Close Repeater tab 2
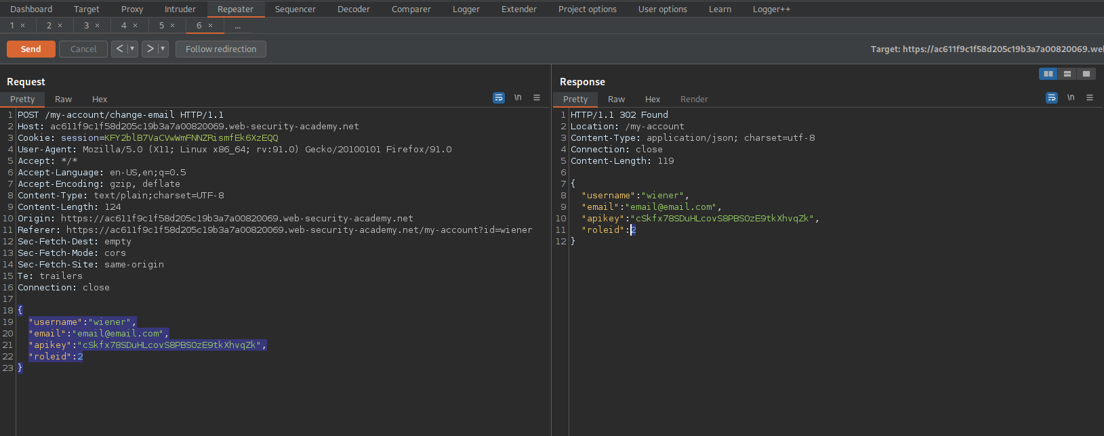The image size is (1104, 436). click(x=60, y=26)
